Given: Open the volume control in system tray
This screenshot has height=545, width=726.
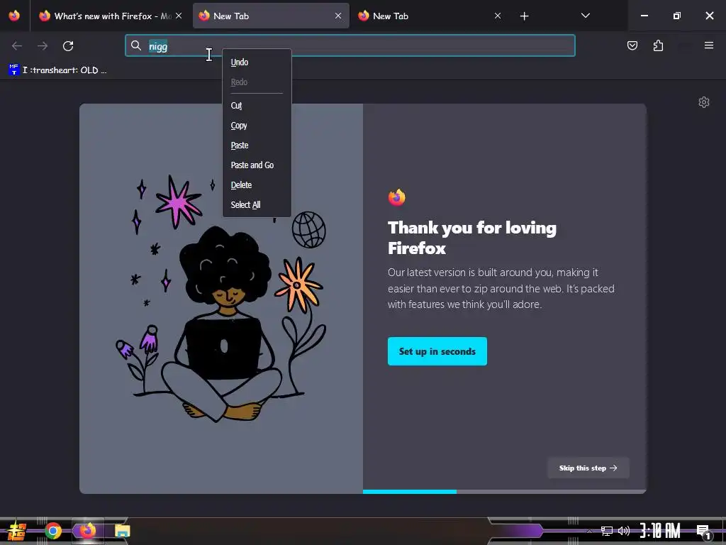Looking at the screenshot, I should point(624,531).
